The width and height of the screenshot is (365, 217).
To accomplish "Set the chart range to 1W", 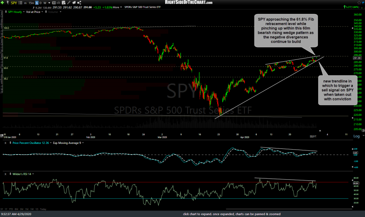I will [32, 209].
